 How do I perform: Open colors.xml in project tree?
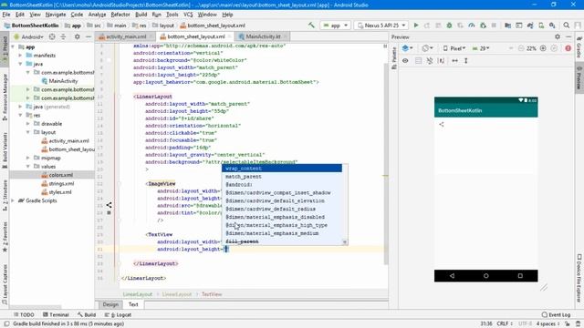57,175
